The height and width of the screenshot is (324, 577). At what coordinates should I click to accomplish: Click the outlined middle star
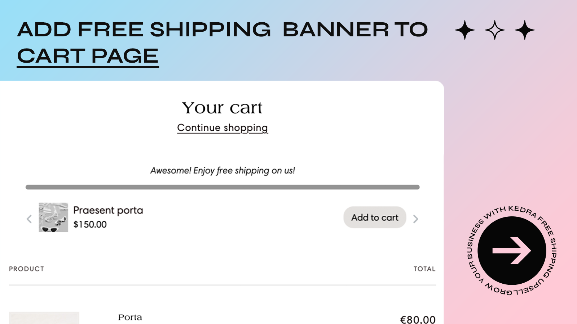pyautogui.click(x=495, y=30)
